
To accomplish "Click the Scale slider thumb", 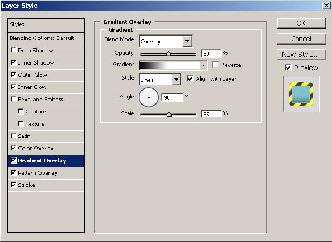I will coord(169,115).
